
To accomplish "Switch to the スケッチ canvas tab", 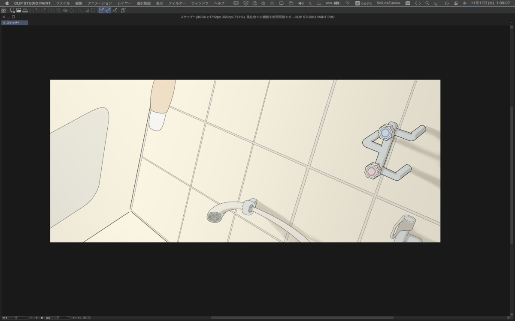I will tap(15, 23).
